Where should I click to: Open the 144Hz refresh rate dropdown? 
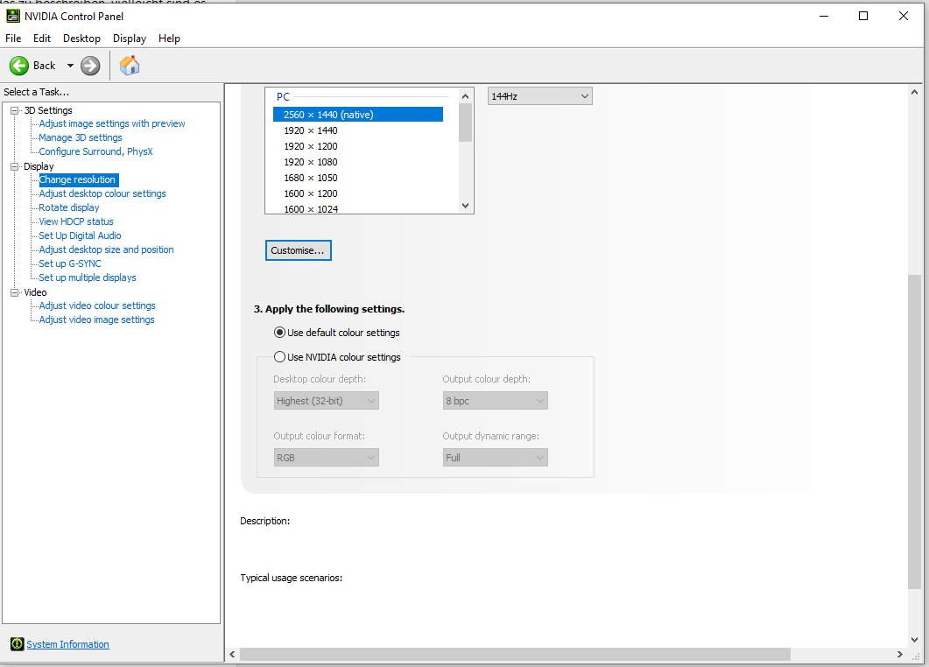[539, 96]
